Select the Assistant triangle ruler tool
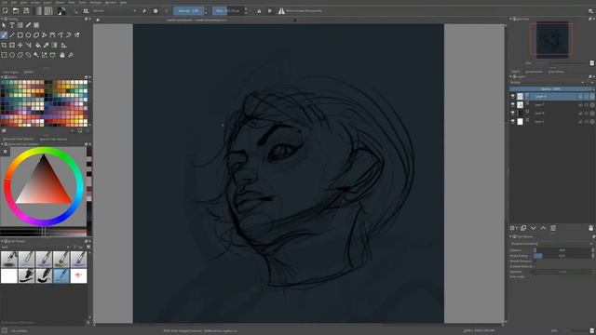 (64, 46)
